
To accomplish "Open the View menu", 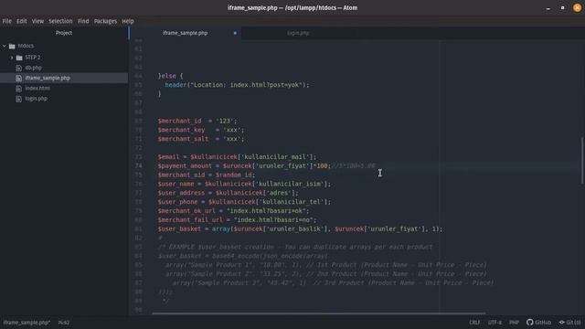I will [37, 21].
